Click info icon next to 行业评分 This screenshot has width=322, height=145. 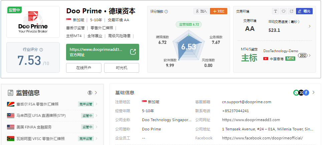pos(41,50)
